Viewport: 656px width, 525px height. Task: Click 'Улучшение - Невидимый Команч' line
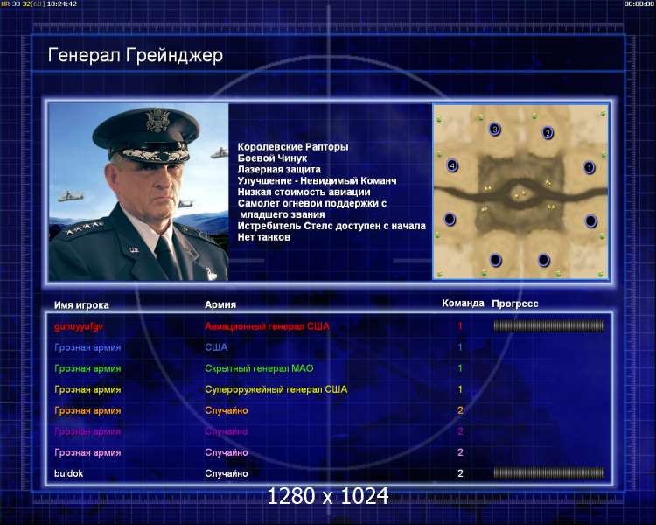point(318,180)
